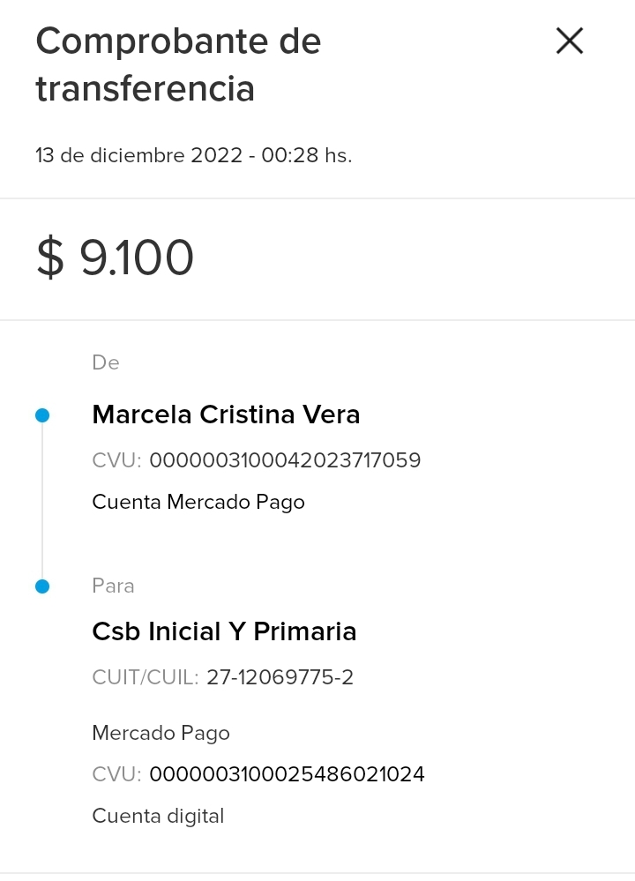Click the recipient's Mercado Pago bank name

tap(161, 733)
